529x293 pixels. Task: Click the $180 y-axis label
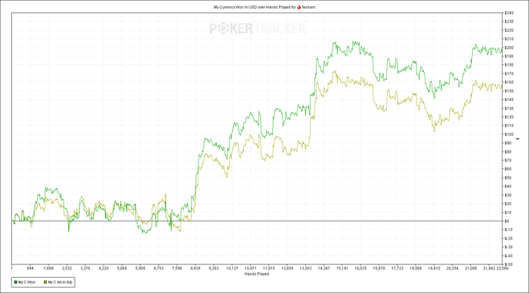click(x=509, y=65)
